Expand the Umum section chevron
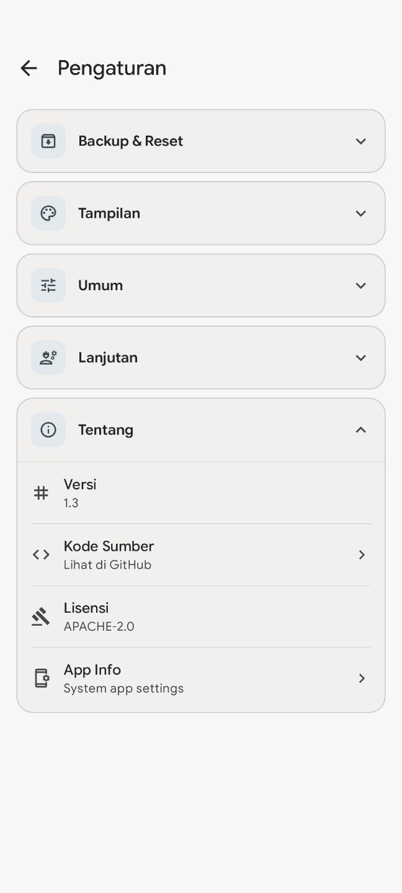 (x=361, y=285)
